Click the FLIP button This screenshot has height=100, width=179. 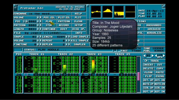click(x=149, y=76)
